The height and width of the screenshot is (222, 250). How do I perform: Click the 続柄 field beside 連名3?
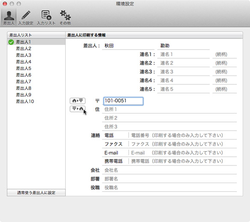(x=225, y=72)
